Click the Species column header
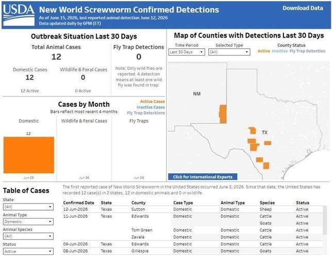Viewport: 332px width, 257px height. click(x=267, y=203)
